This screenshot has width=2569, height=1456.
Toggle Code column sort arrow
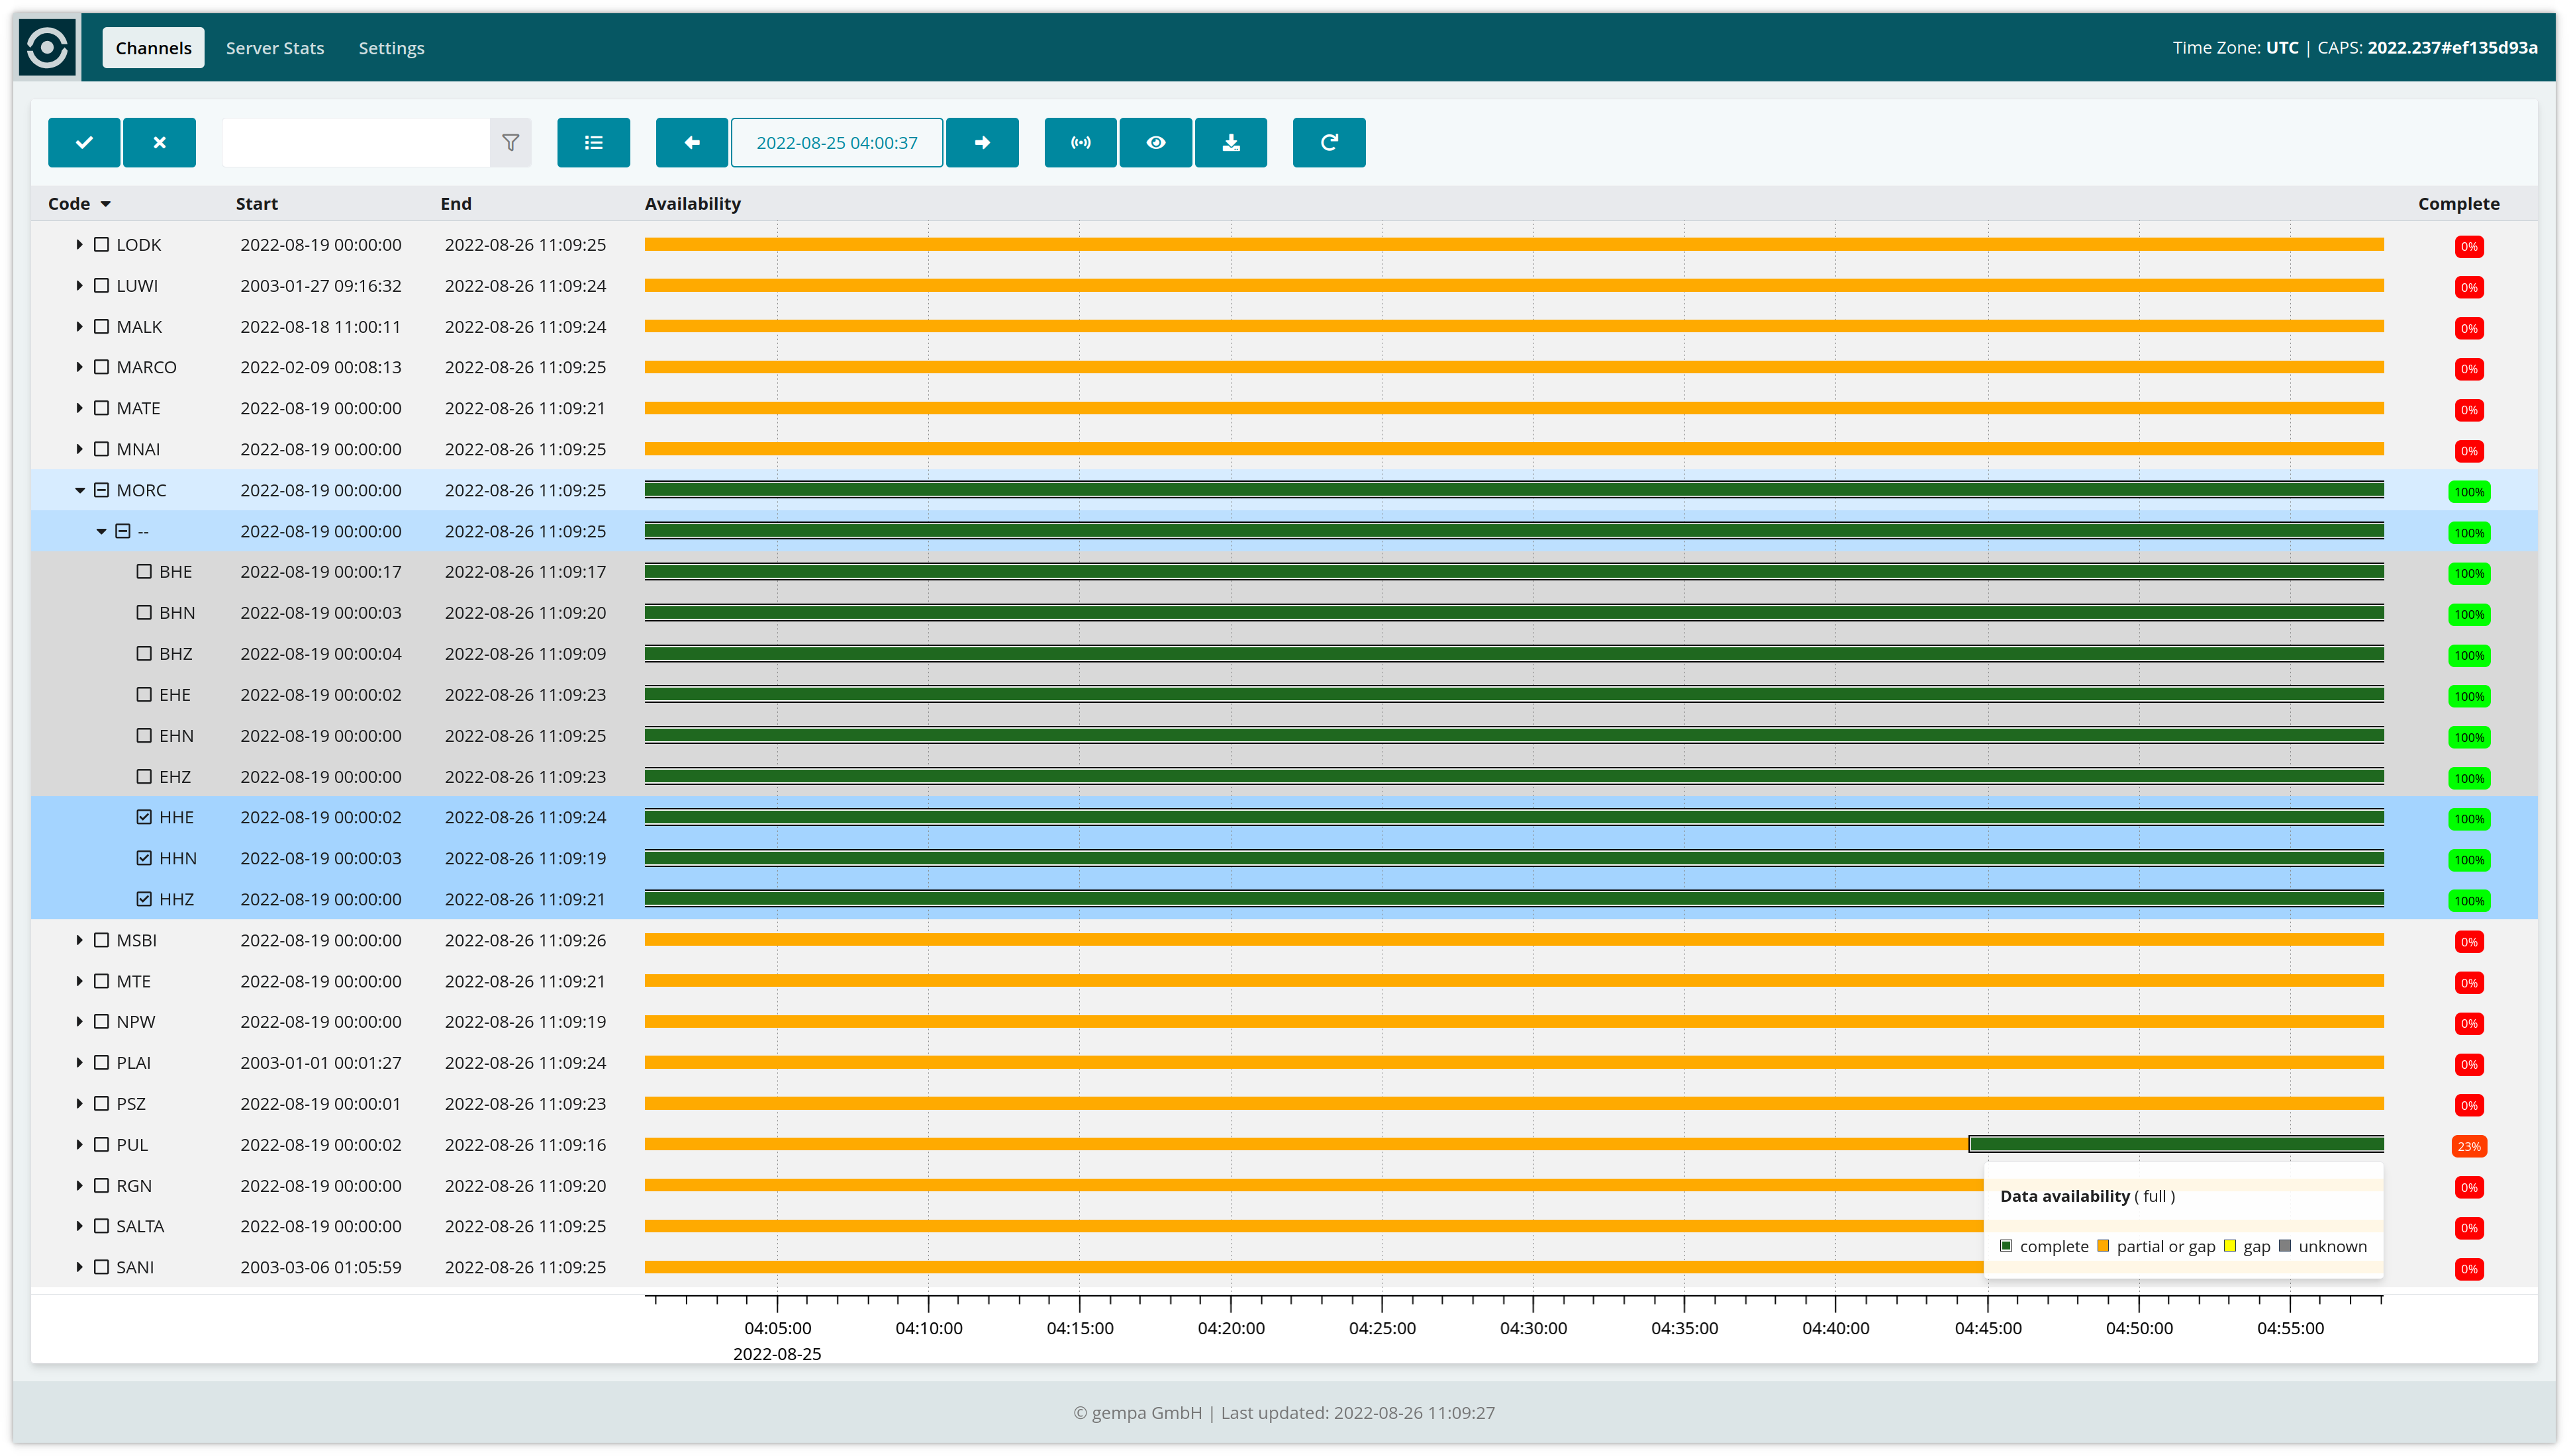(x=105, y=204)
